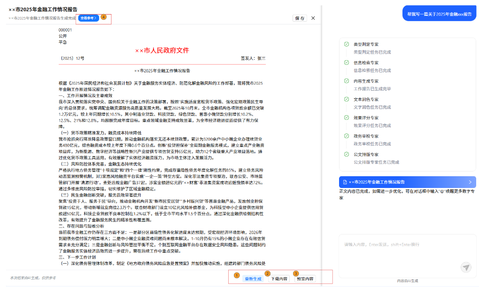Click 下载内容 to download the report
The width and height of the screenshot is (479, 289).
tap(279, 279)
